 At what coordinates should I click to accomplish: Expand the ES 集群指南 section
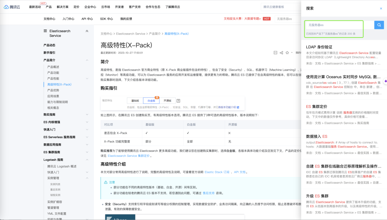pyautogui.click(x=87, y=152)
